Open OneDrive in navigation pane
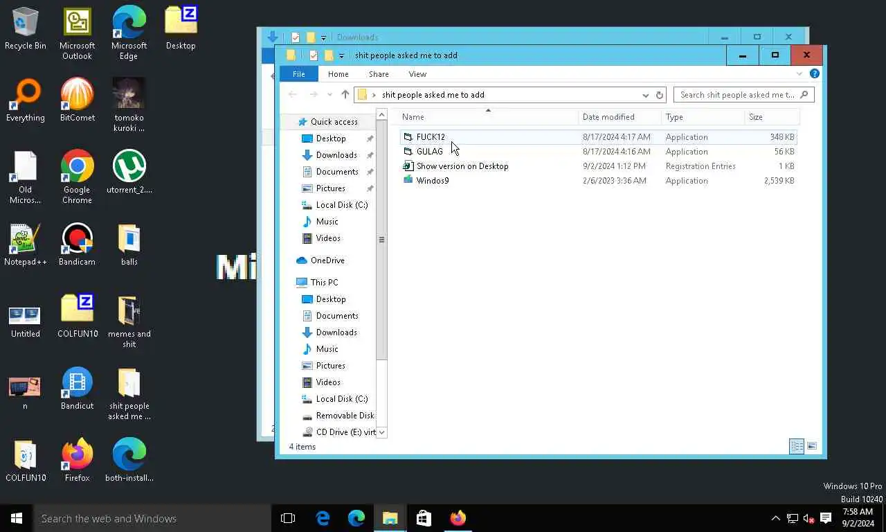Image resolution: width=886 pixels, height=532 pixels. 327,260
